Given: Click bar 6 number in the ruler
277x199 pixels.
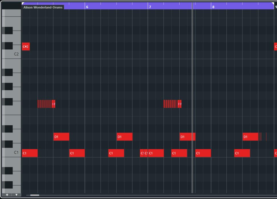Looking at the screenshot, I should coord(87,7).
